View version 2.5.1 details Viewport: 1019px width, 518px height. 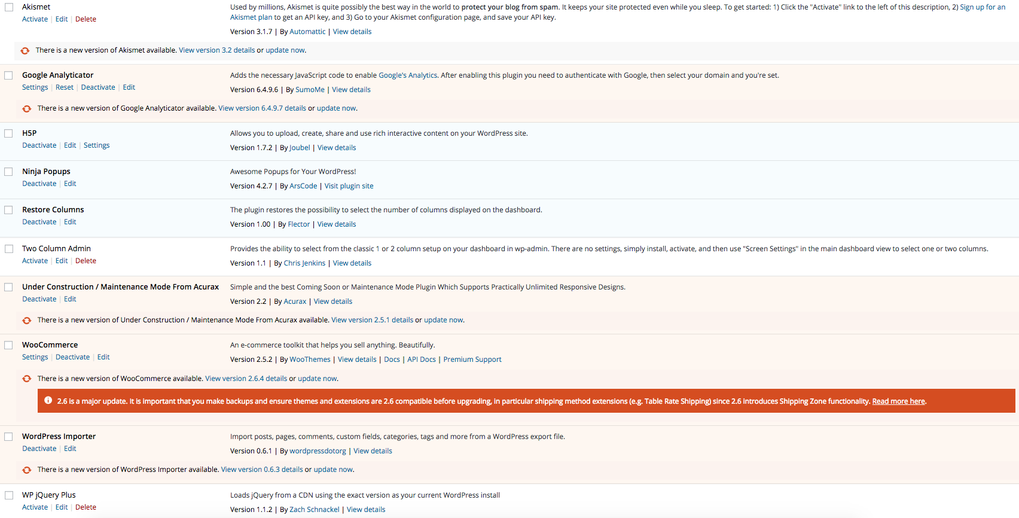(x=372, y=320)
